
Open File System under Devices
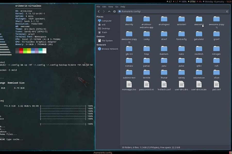coord(106,40)
